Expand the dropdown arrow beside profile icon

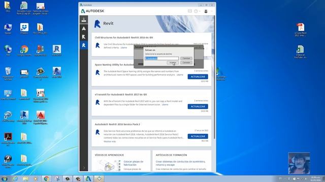coord(212,11)
